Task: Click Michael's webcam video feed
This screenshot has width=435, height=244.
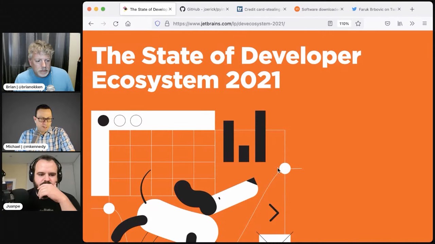Action: [x=41, y=122]
